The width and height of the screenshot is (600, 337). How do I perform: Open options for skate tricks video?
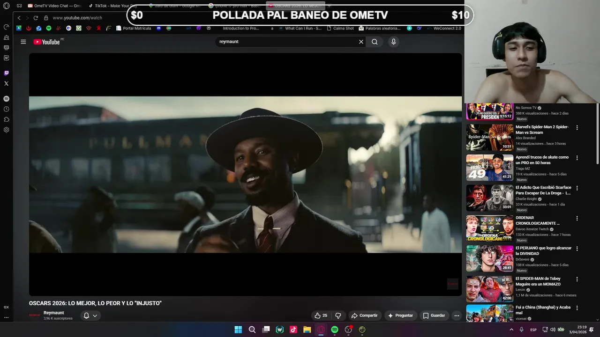click(x=577, y=158)
